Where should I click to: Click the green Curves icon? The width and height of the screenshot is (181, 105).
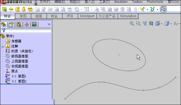(152, 9)
